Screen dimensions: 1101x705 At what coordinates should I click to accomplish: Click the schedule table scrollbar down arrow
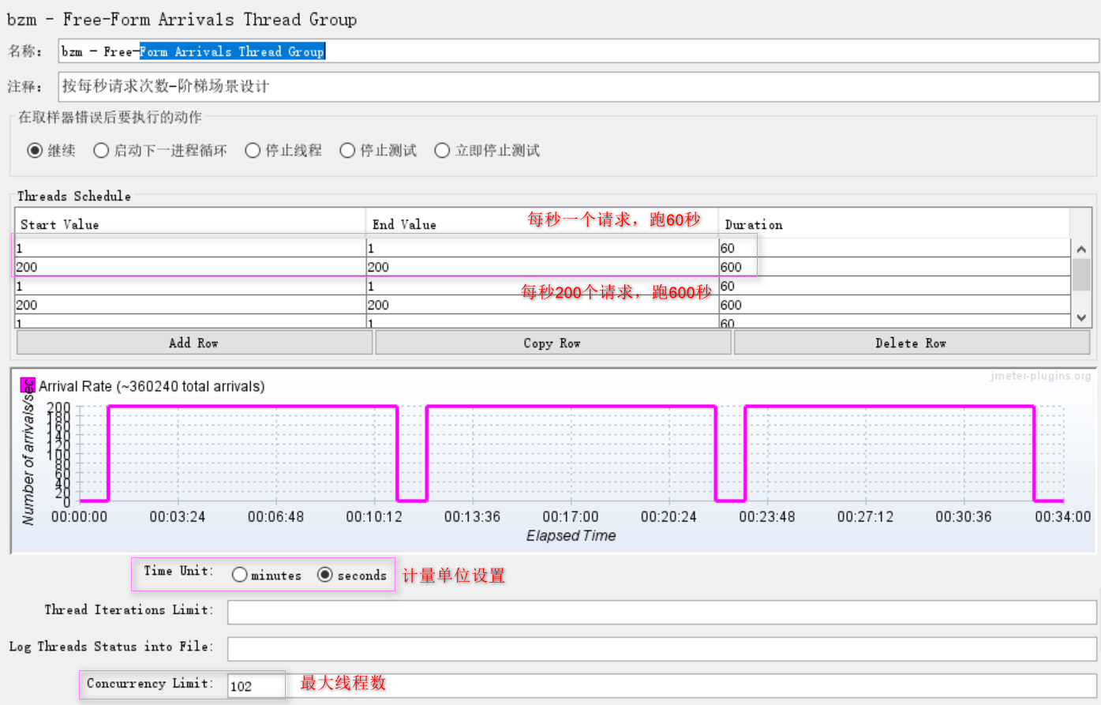(1081, 317)
